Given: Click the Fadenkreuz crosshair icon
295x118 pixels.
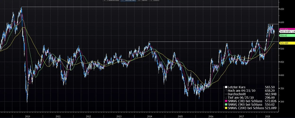Looking at the screenshot, I should (104, 1).
